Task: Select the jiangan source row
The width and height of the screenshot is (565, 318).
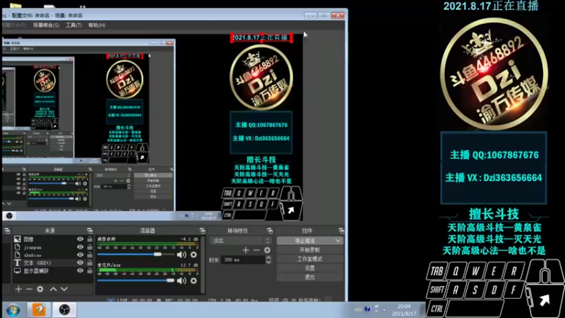Action: (52, 247)
